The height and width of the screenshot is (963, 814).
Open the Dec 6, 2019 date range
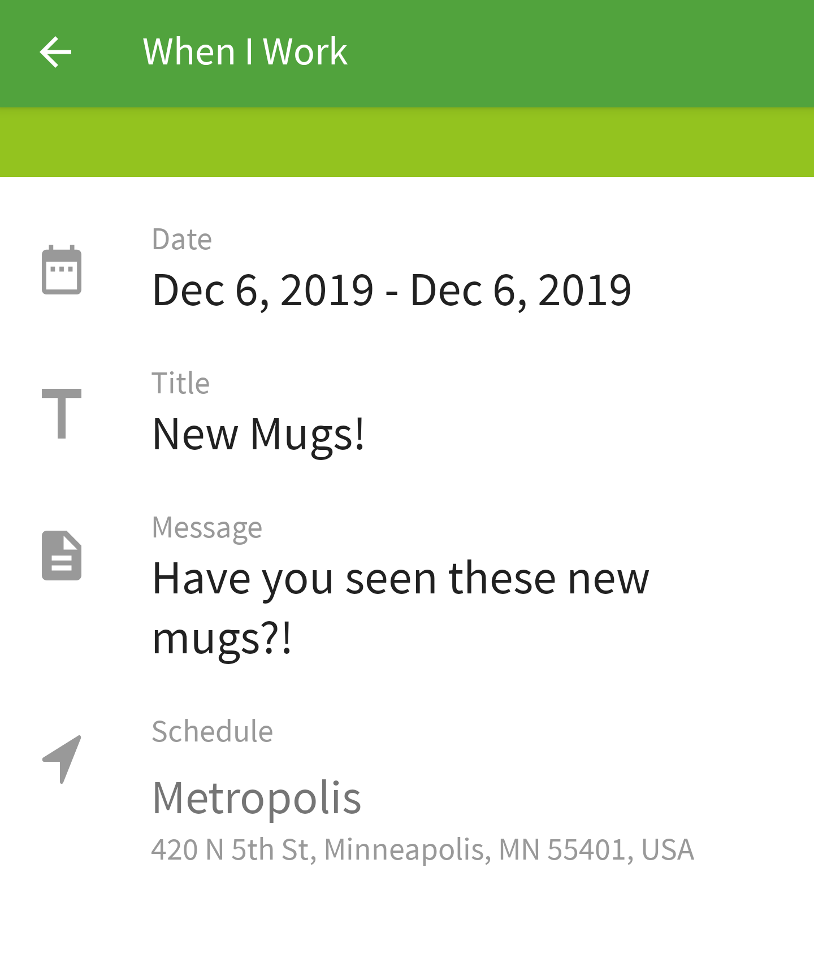[x=392, y=290]
